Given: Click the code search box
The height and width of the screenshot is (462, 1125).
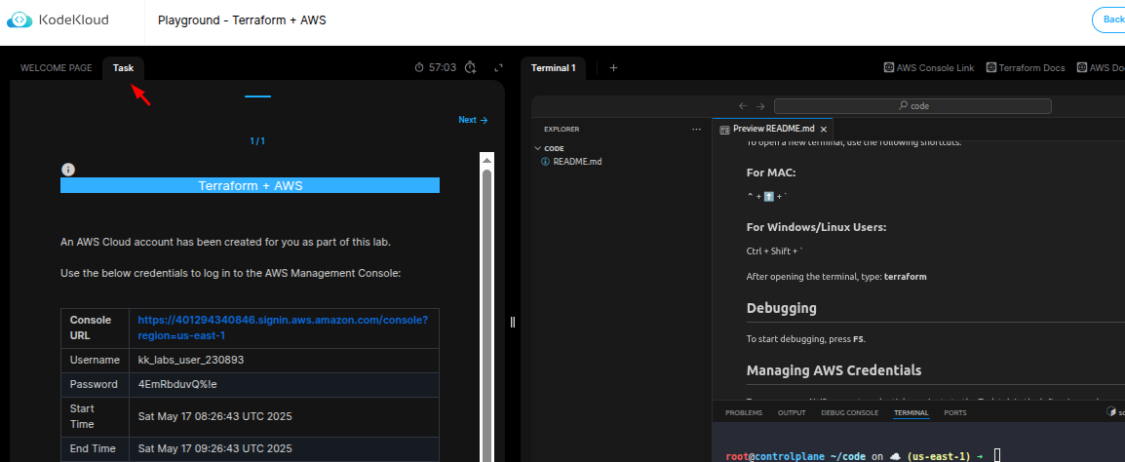Looking at the screenshot, I should (x=912, y=106).
